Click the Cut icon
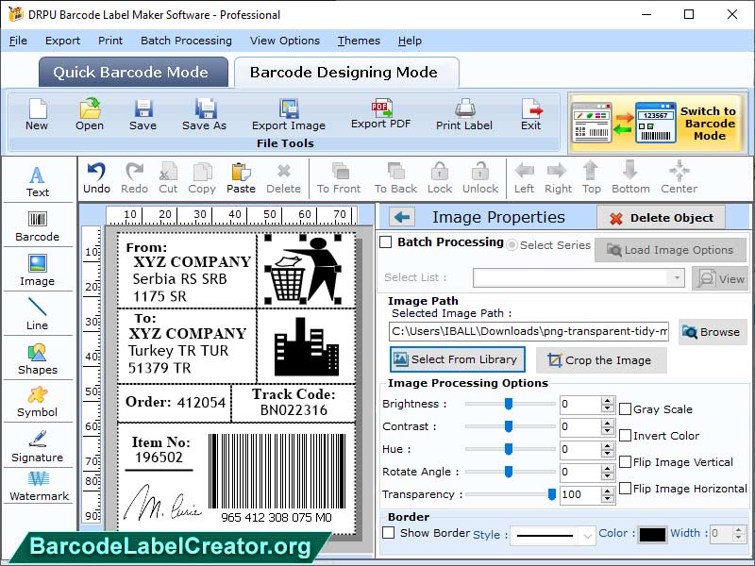The width and height of the screenshot is (755, 566). tap(168, 178)
